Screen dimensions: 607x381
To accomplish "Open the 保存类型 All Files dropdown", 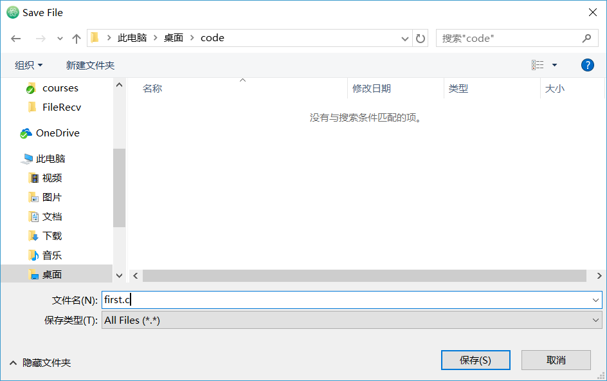I will (x=352, y=320).
